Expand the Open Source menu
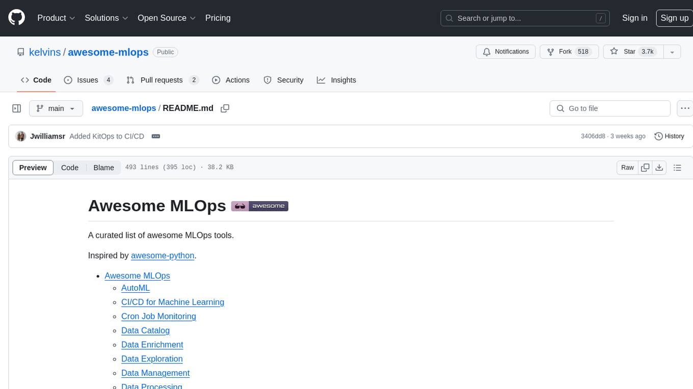This screenshot has width=693, height=389. [167, 18]
